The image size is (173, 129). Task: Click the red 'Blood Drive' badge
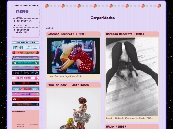tap(26, 99)
